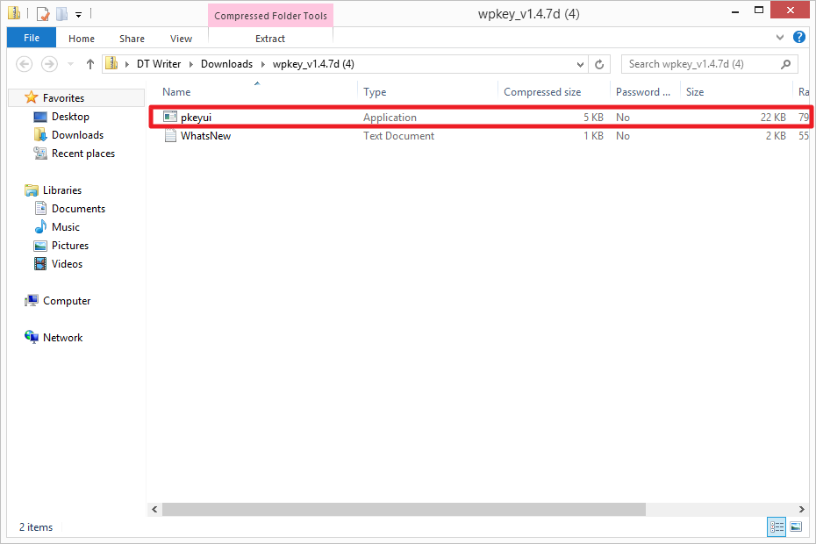Click the Favorites star icon
Screen dimensions: 816x544
tap(32, 97)
